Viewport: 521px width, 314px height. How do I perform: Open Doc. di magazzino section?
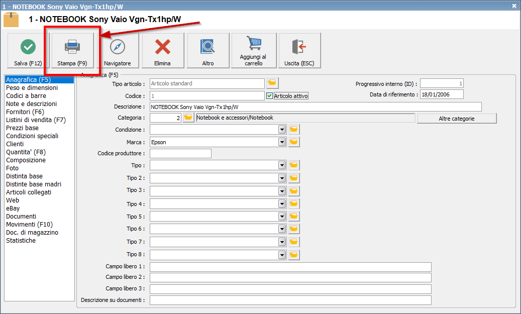(32, 232)
